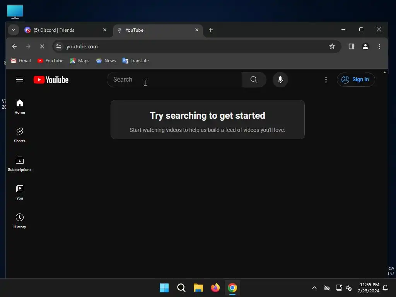Go to Home in YouTube sidebar
This screenshot has width=396, height=297.
point(20,107)
